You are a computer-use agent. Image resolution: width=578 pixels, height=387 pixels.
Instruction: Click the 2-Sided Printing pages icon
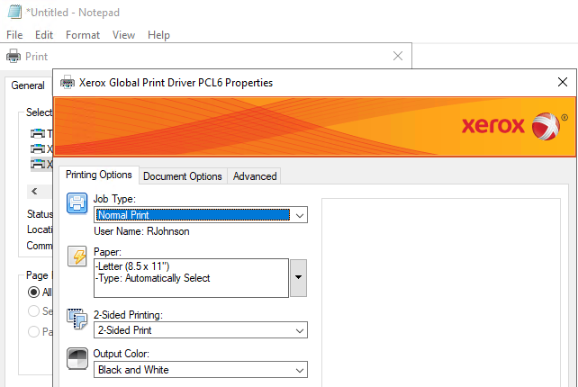[x=77, y=319]
